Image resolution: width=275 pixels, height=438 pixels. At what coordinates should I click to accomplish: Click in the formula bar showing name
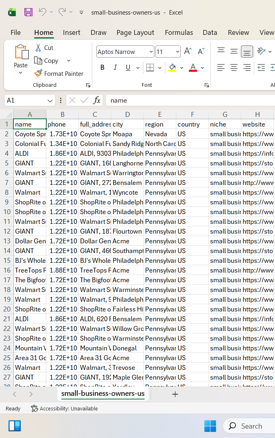pyautogui.click(x=190, y=101)
